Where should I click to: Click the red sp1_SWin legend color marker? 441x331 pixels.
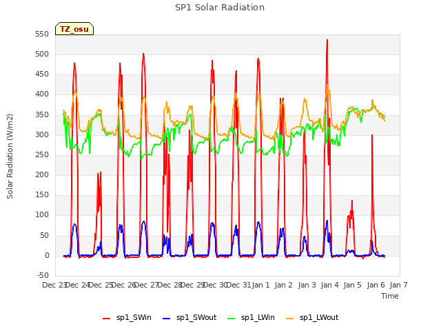click(107, 319)
